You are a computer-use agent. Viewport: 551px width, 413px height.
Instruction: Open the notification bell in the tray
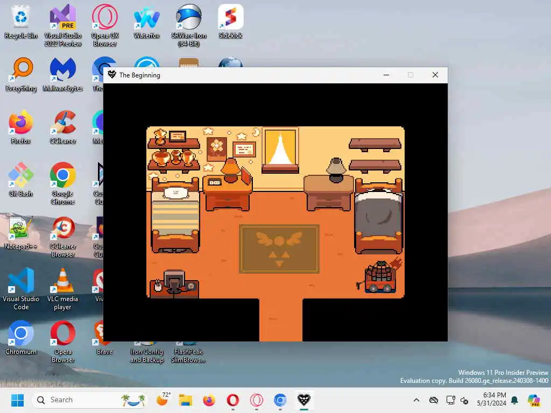pyautogui.click(x=514, y=400)
